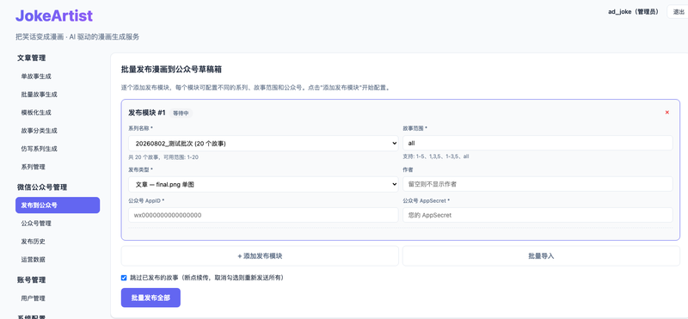The image size is (688, 319).
Task: Click the hint text 共 20 个故事，可用范围
Action: coord(163,156)
